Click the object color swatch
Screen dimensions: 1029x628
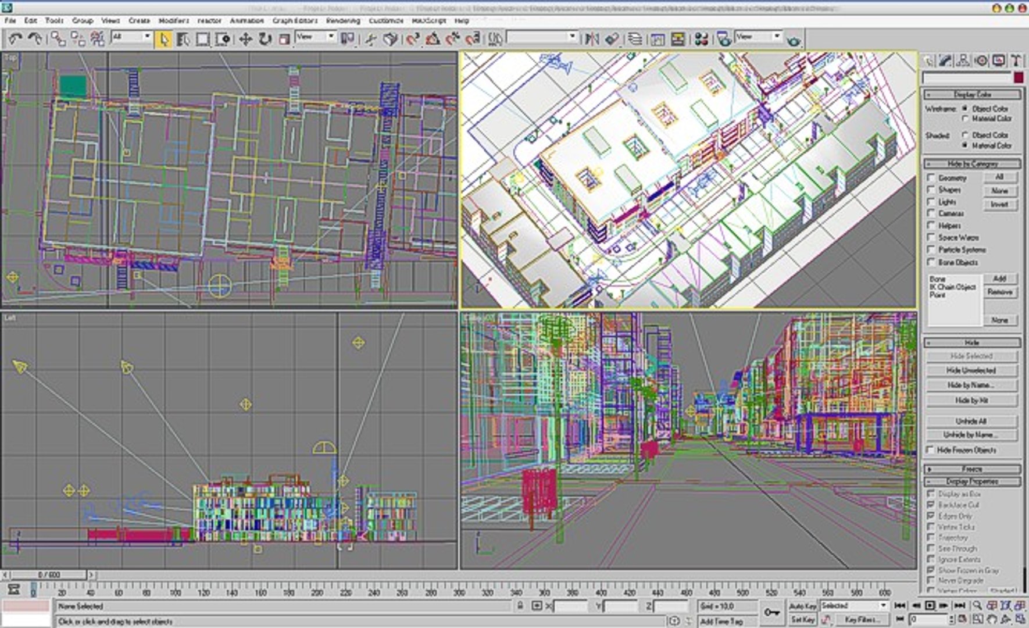[x=1018, y=77]
